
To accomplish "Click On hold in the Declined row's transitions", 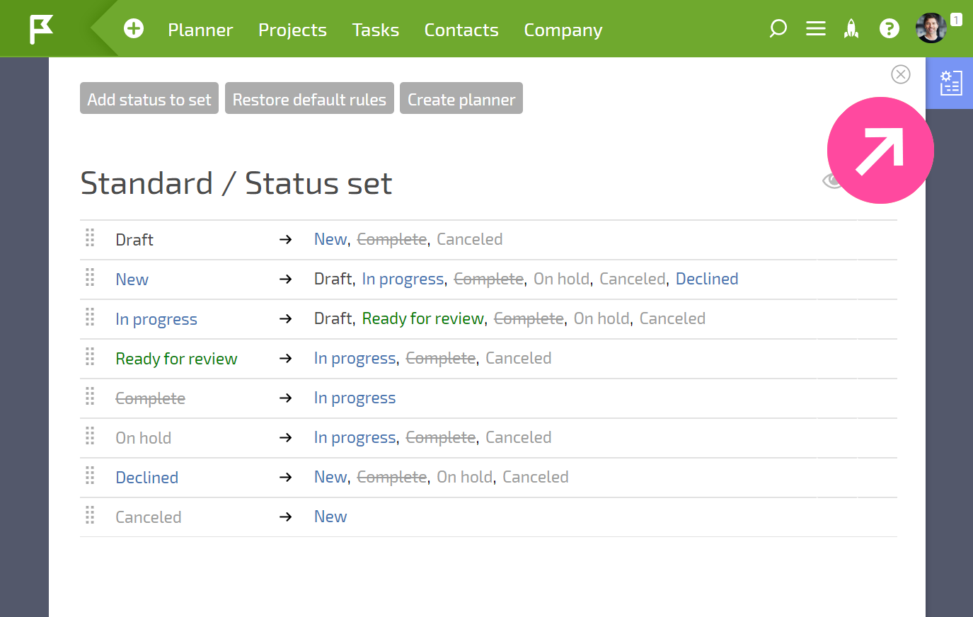I will click(464, 477).
